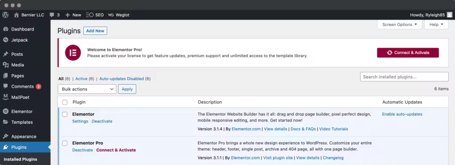Click the MailPoet M icon
The width and height of the screenshot is (455, 165).
pos(5,98)
